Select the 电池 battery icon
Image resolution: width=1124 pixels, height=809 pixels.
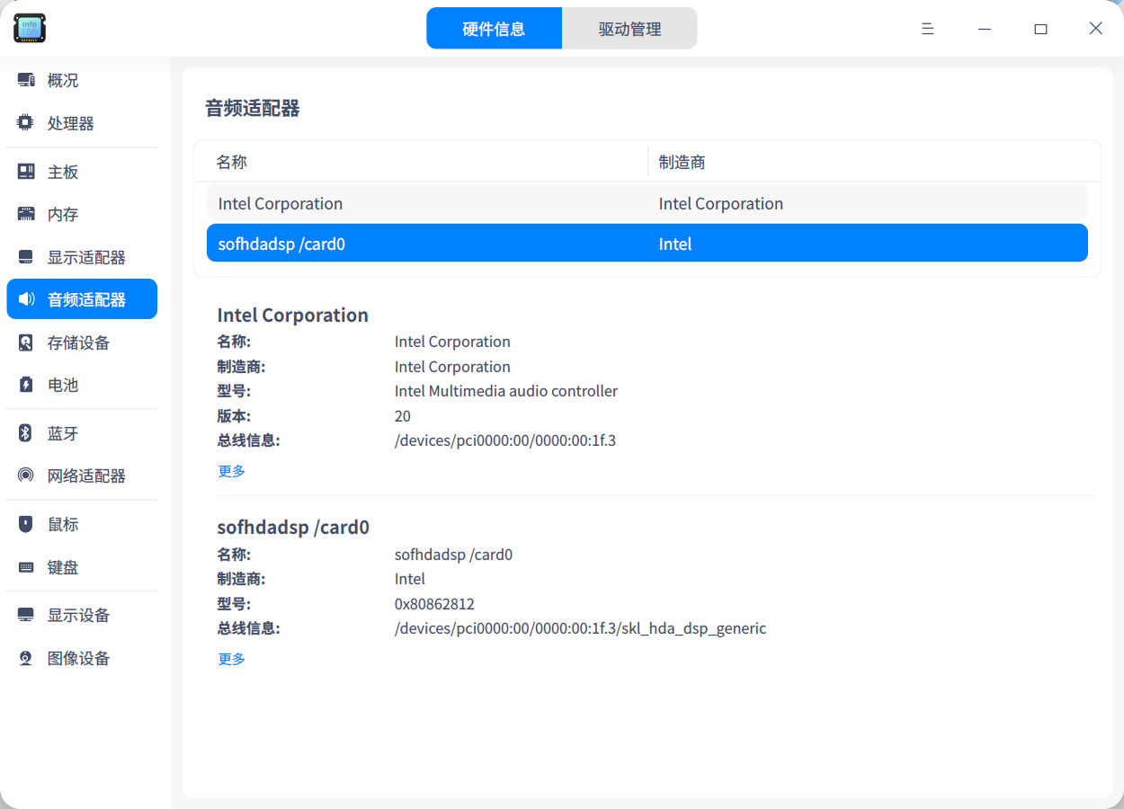pos(26,385)
